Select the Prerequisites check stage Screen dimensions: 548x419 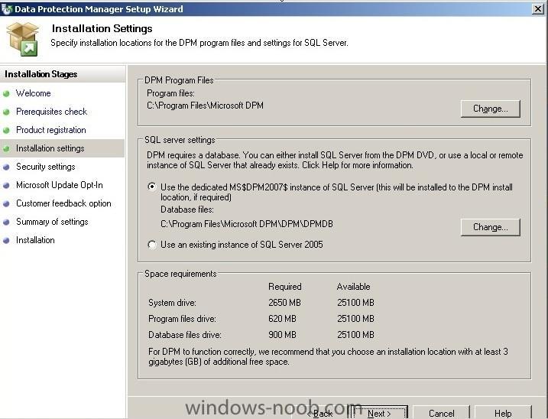pos(52,112)
